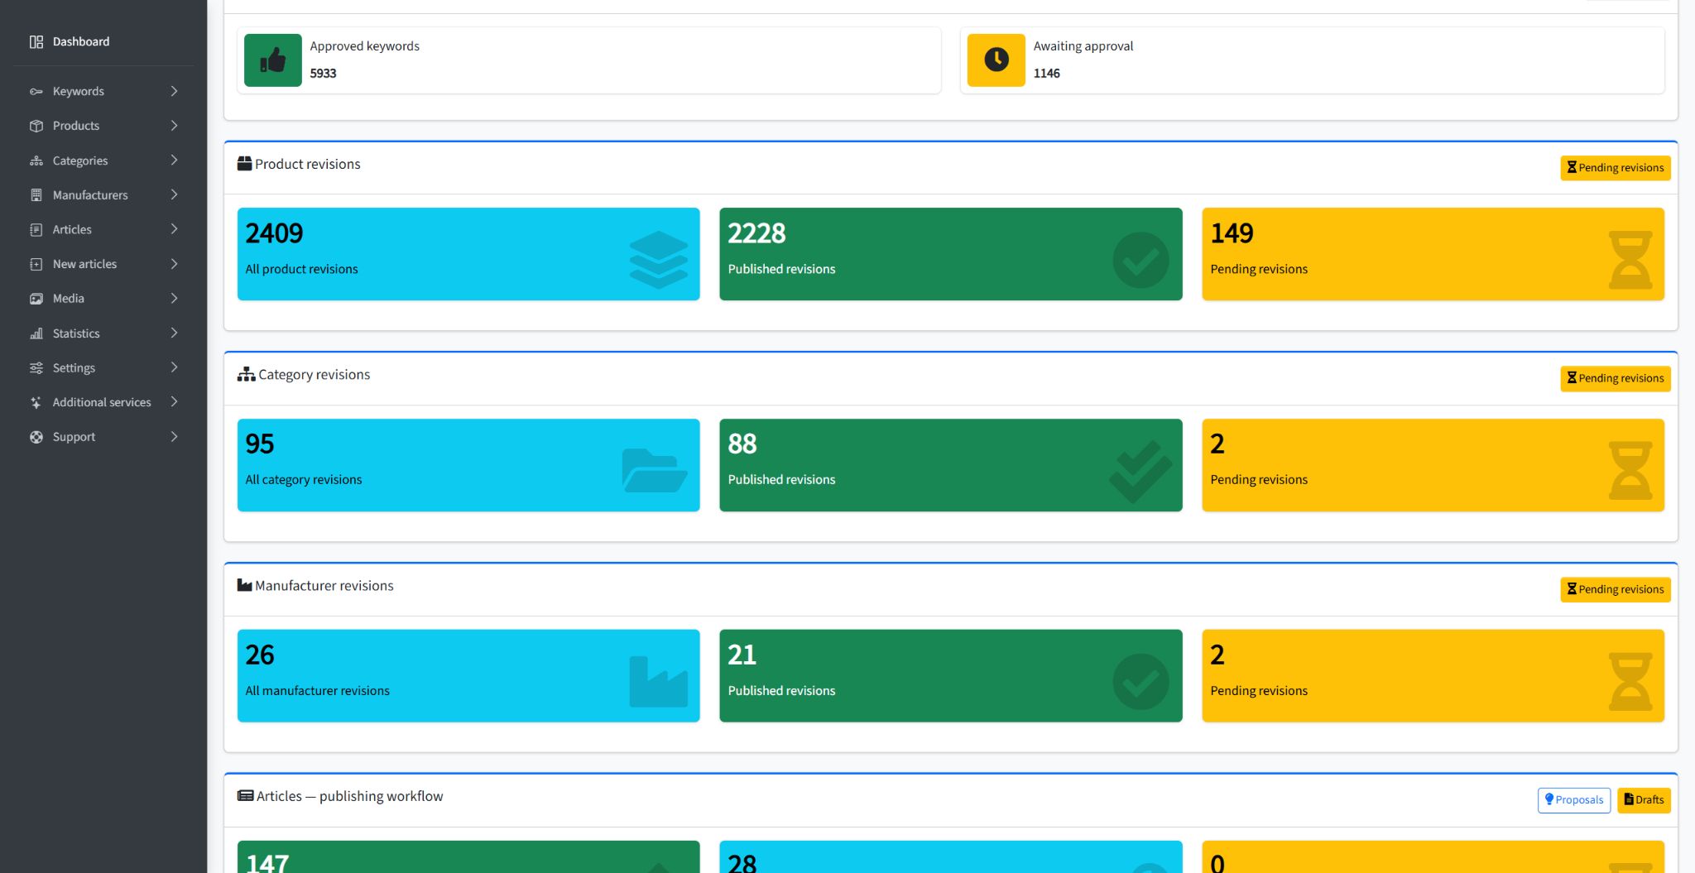Open the 2409 All product revisions card
Screen dimensions: 1695x873
pyautogui.click(x=468, y=254)
